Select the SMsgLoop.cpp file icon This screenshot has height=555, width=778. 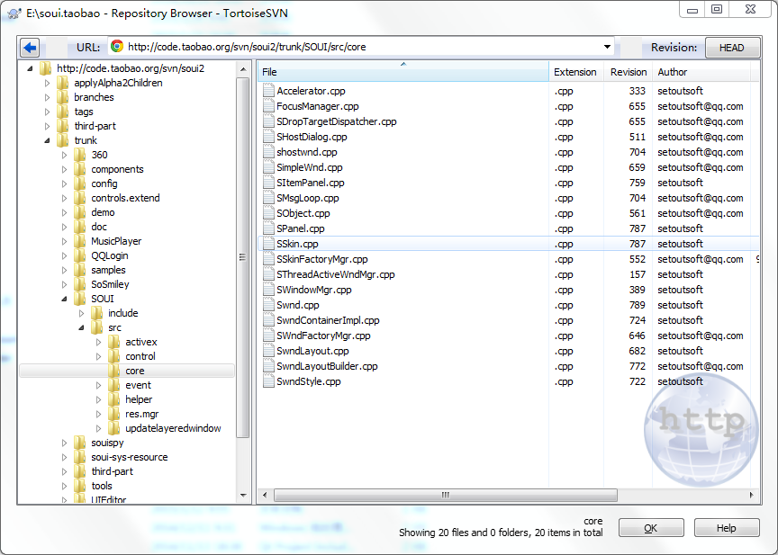[x=268, y=198]
